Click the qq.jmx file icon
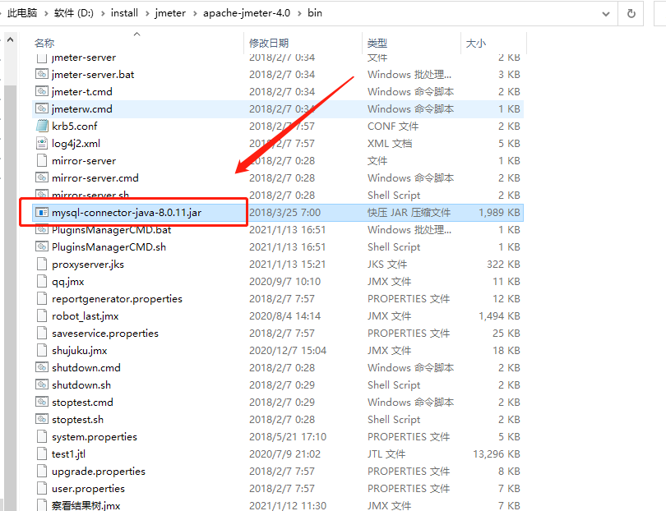The height and width of the screenshot is (511, 666). click(42, 282)
